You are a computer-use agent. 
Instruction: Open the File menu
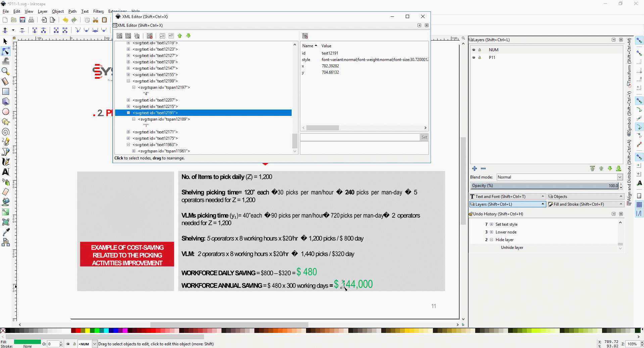[6, 11]
